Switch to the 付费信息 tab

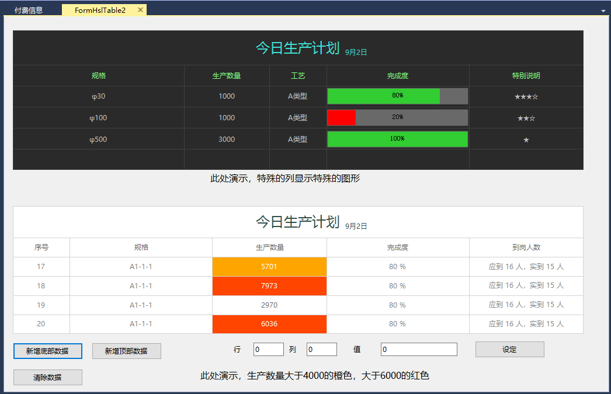point(29,10)
